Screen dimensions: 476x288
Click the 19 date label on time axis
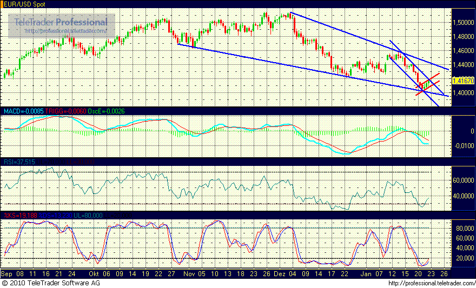coord(147,273)
